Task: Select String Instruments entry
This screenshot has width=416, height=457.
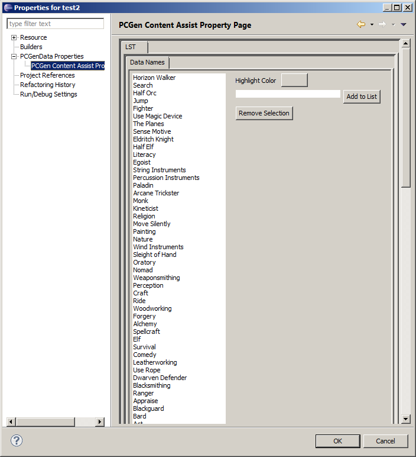Action: 159,170
